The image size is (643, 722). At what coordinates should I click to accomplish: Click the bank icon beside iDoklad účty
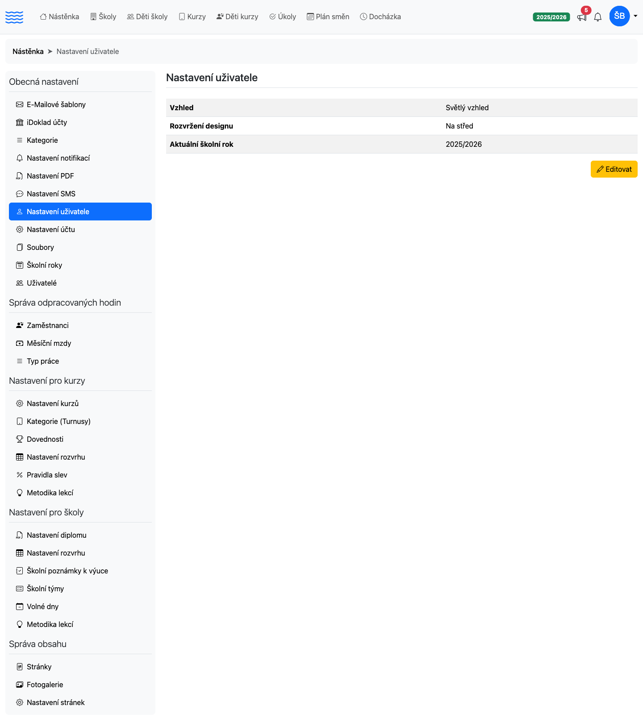point(20,122)
